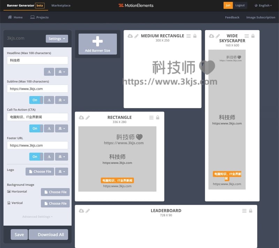
Task: Toggle Footer URL On switch
Action: tap(36, 157)
